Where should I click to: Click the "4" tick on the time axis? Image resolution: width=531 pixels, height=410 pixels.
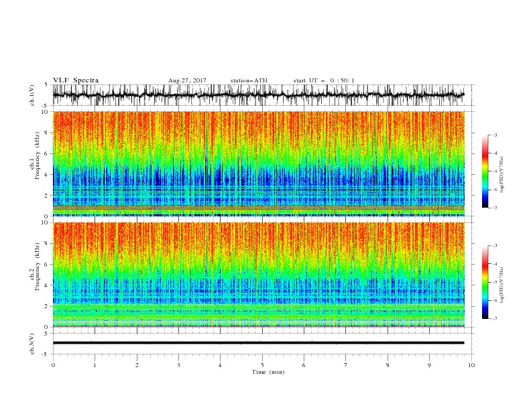coord(220,365)
